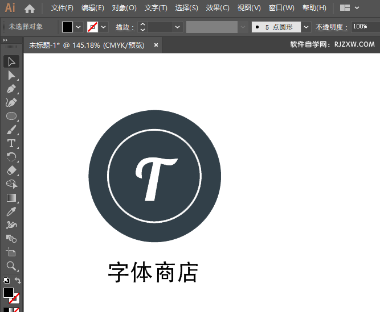Open the stroke color dropdown arrow

104,27
